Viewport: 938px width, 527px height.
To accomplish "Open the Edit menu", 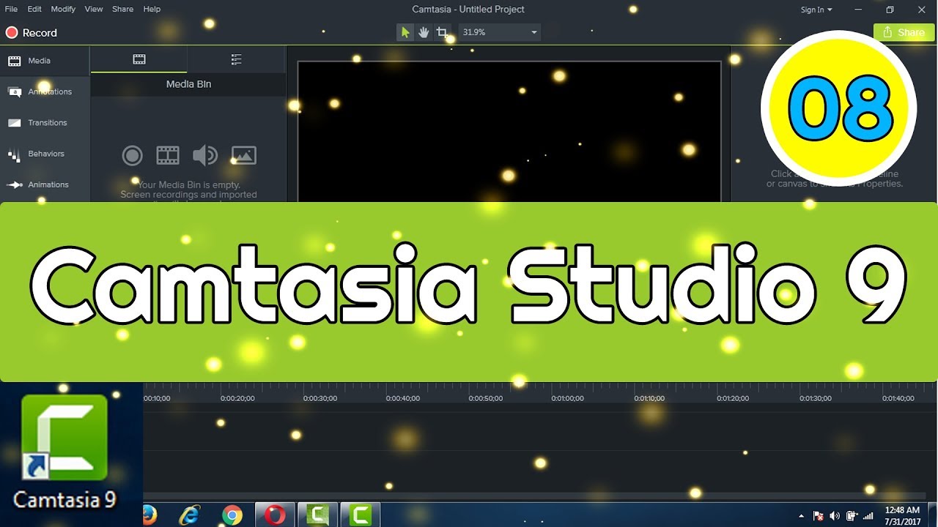I will (34, 10).
